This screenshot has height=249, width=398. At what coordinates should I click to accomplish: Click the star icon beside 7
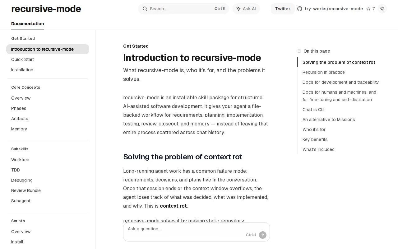tap(368, 9)
